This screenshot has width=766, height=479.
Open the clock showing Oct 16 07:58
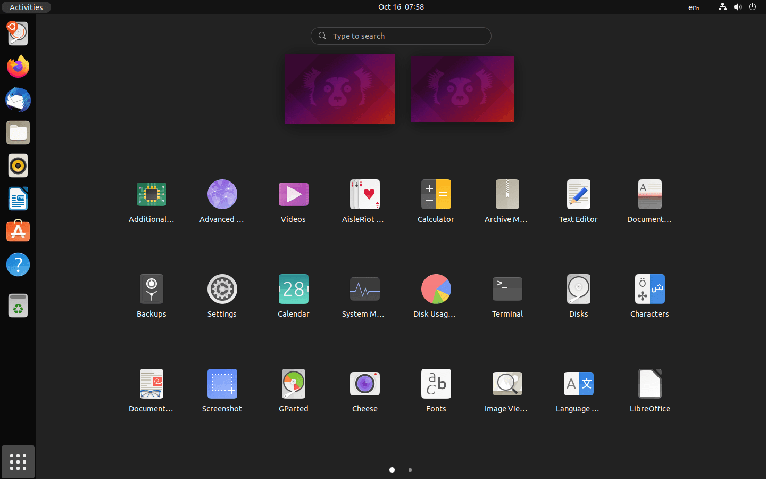[401, 7]
